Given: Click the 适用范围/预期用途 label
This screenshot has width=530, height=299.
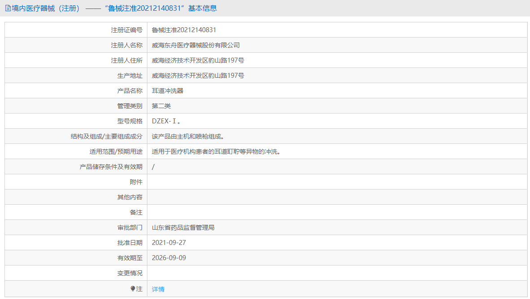Looking at the screenshot, I should pyautogui.click(x=116, y=152).
